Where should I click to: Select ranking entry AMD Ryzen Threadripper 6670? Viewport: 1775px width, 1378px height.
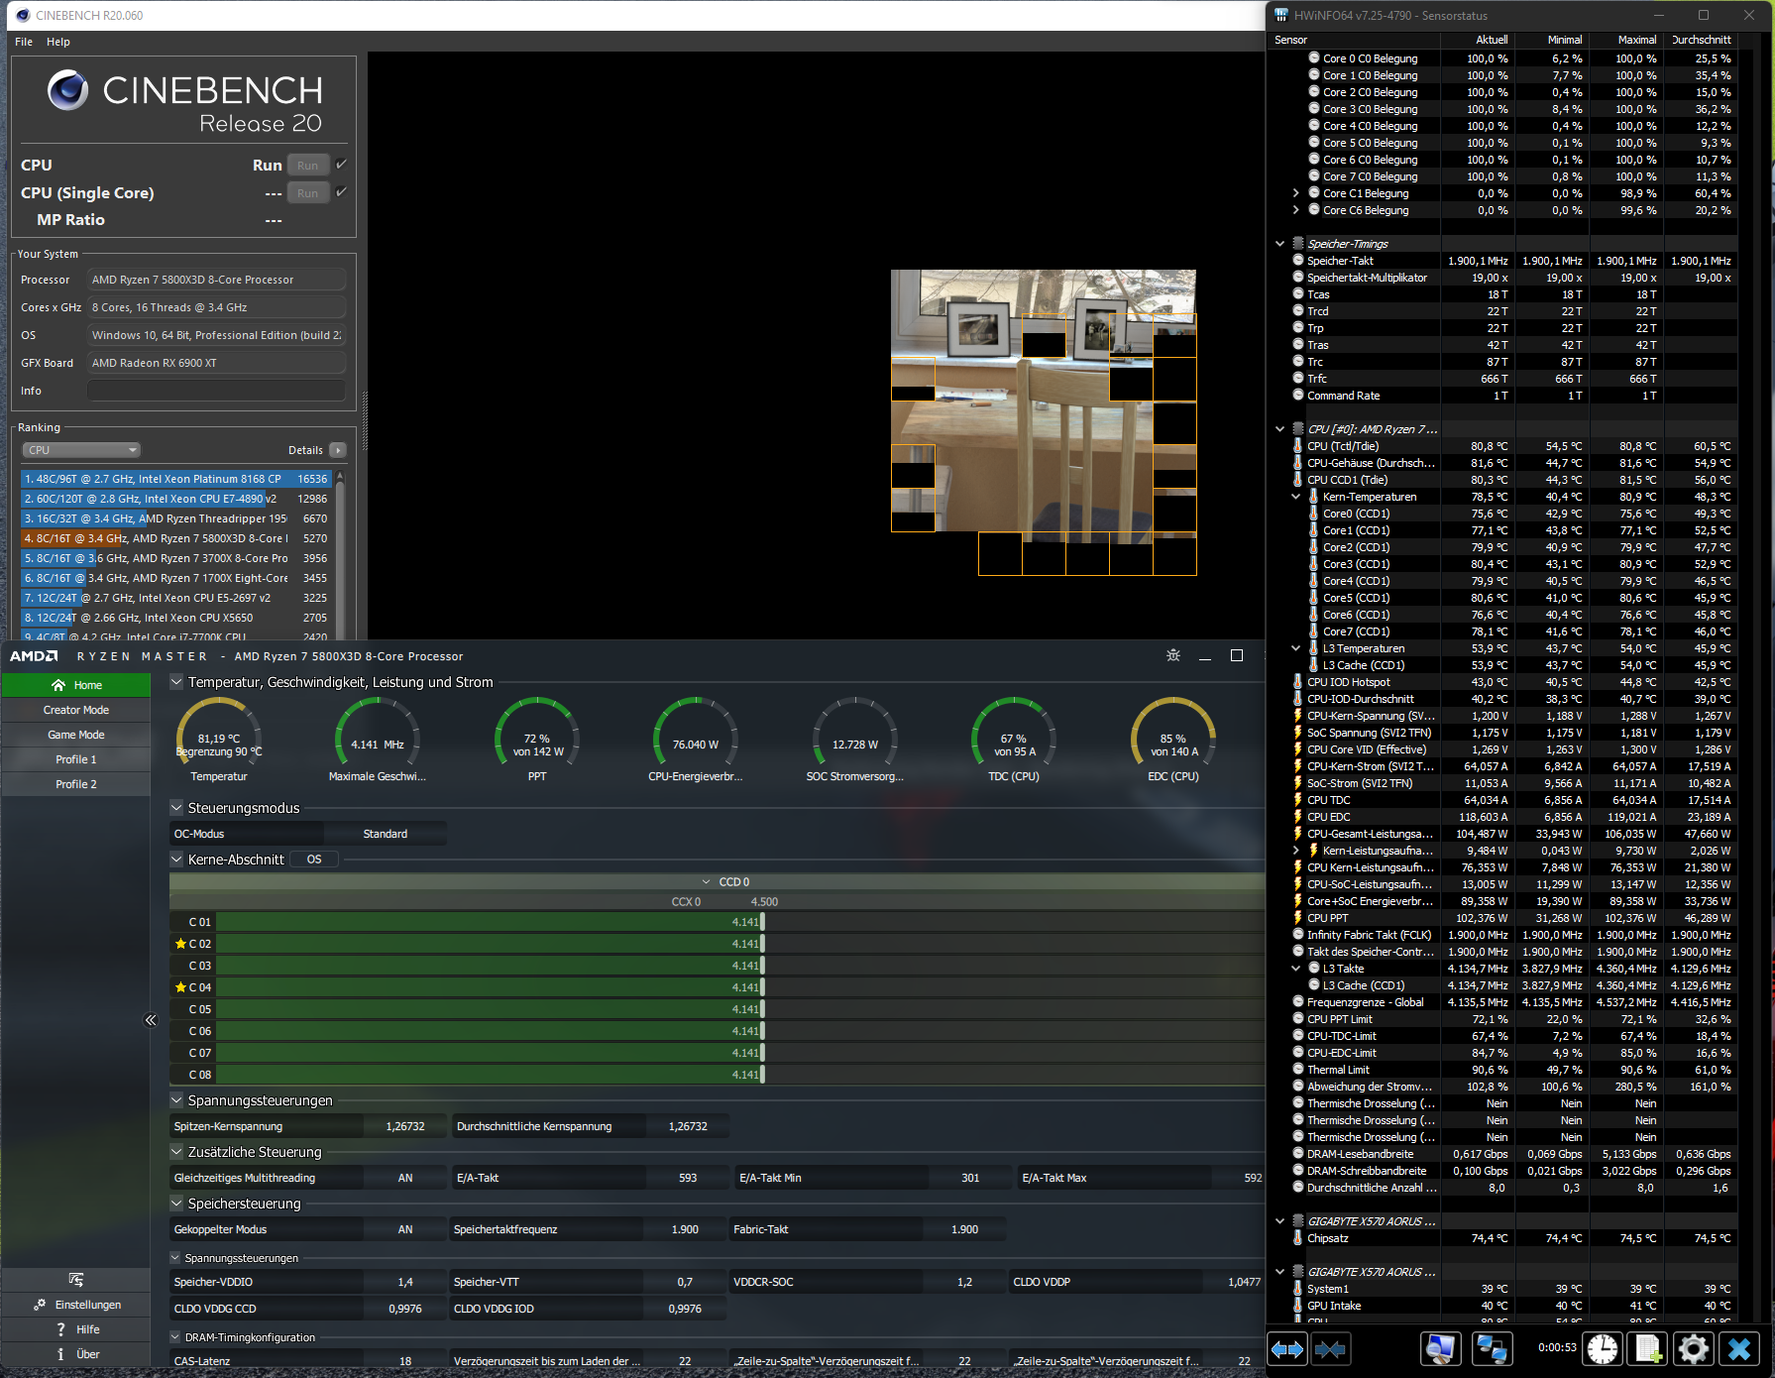(x=175, y=518)
